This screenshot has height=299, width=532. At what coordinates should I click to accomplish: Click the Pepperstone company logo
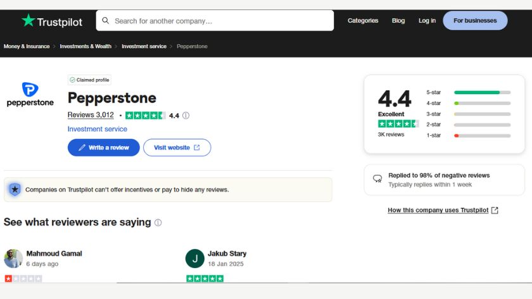[30, 94]
